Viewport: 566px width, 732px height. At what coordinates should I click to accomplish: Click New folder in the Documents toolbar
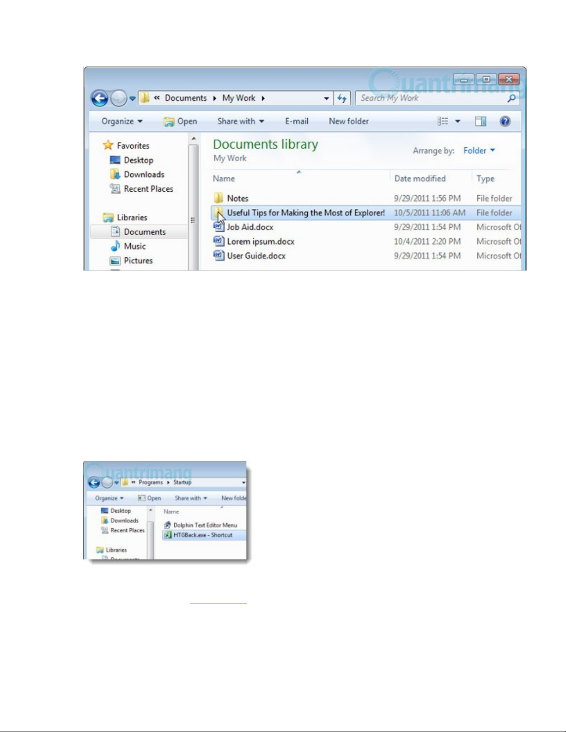click(x=349, y=121)
